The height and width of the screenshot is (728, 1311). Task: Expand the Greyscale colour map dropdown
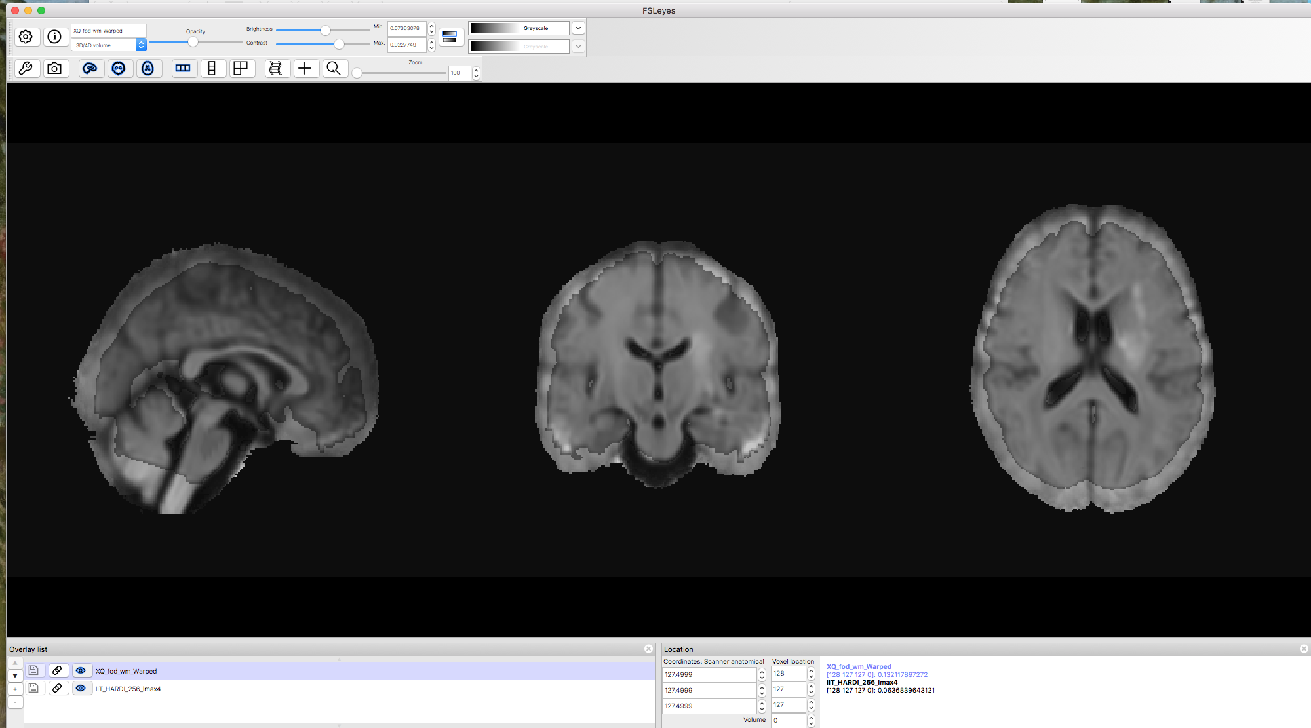(578, 28)
